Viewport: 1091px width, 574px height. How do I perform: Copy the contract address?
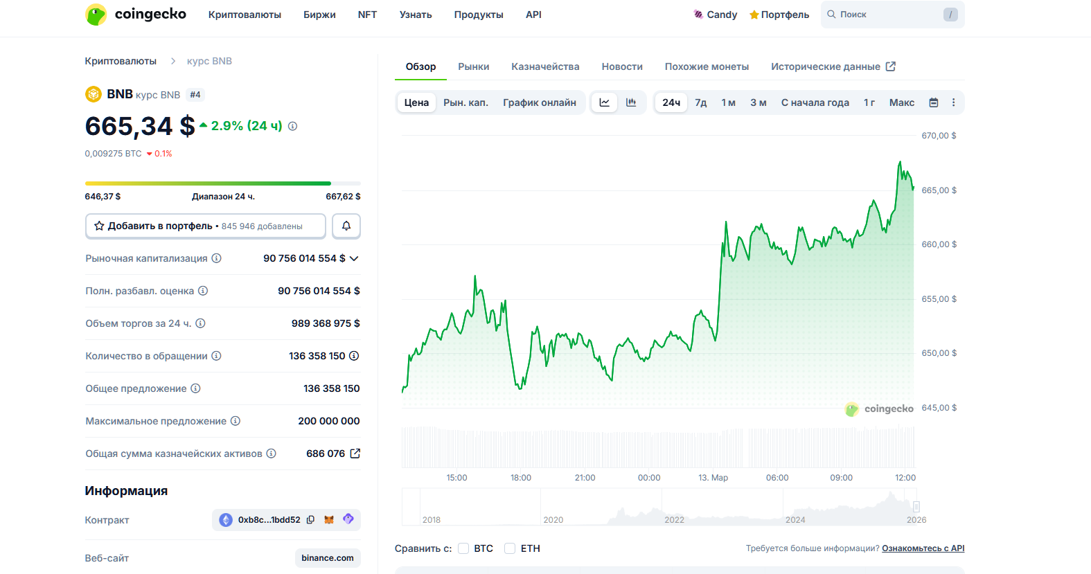(311, 520)
